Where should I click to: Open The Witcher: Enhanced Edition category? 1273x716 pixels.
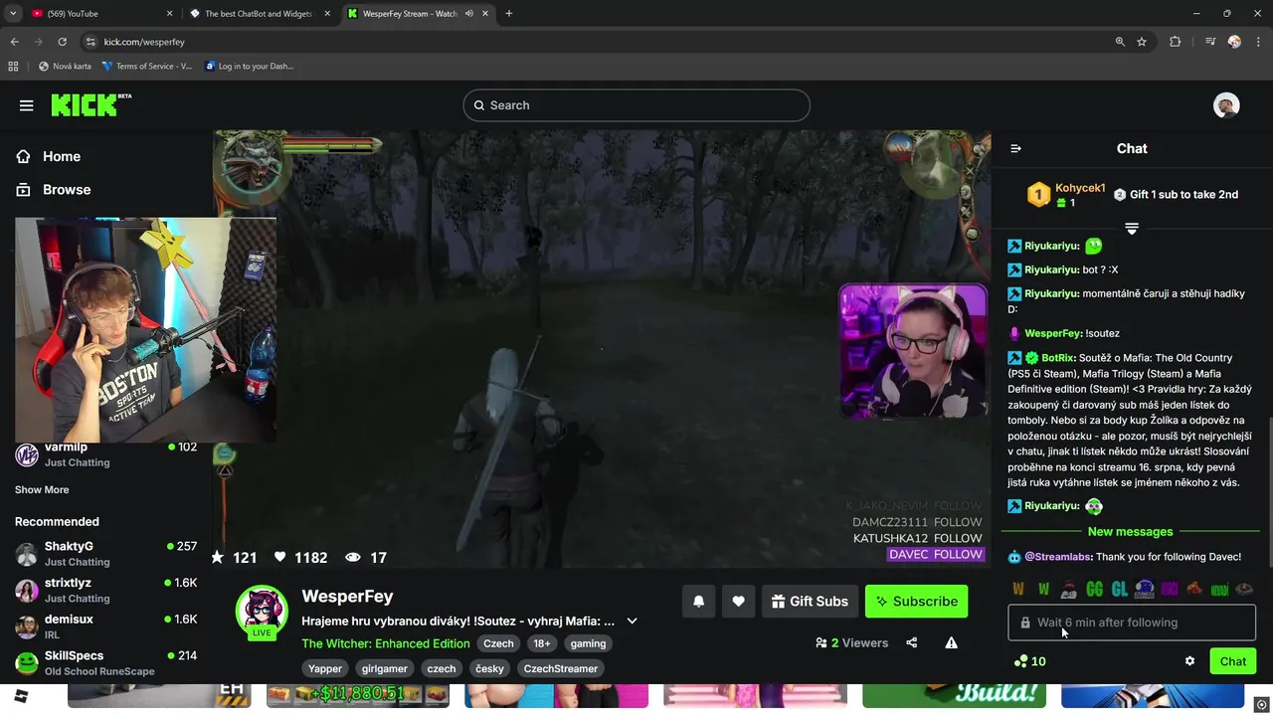coord(386,643)
